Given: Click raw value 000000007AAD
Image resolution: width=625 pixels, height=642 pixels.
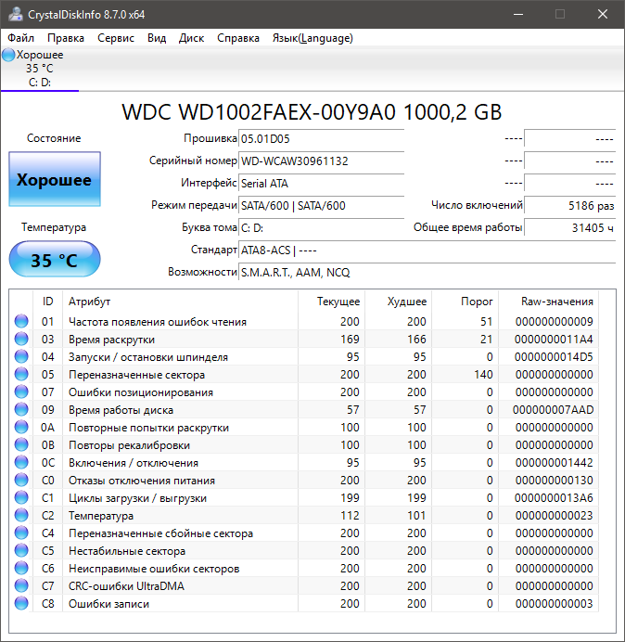Looking at the screenshot, I should (553, 409).
